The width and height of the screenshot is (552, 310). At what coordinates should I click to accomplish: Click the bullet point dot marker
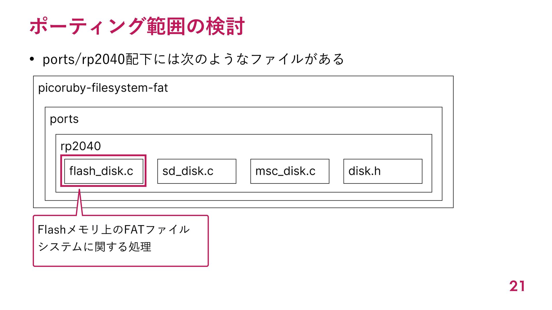pyautogui.click(x=32, y=59)
